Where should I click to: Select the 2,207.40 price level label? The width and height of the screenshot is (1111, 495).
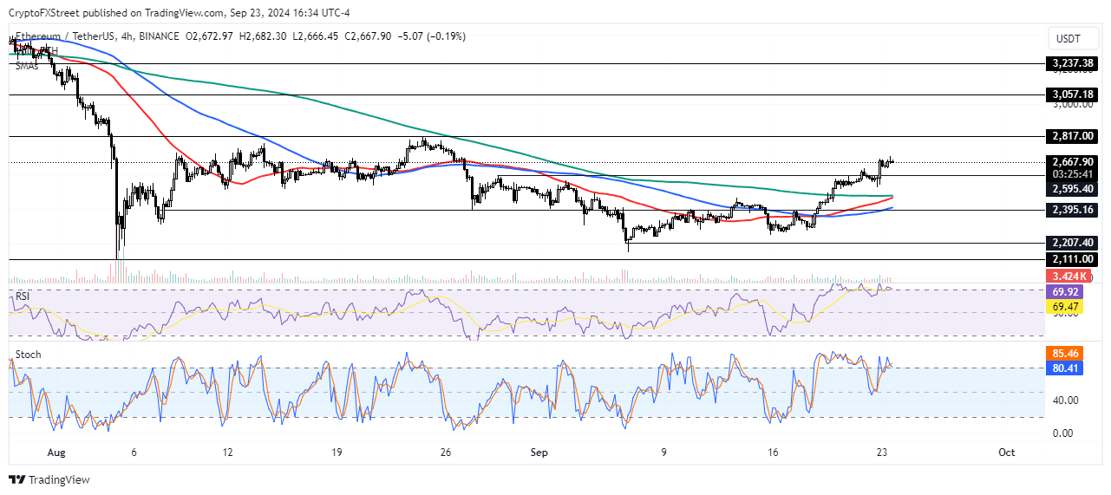coord(1073,244)
